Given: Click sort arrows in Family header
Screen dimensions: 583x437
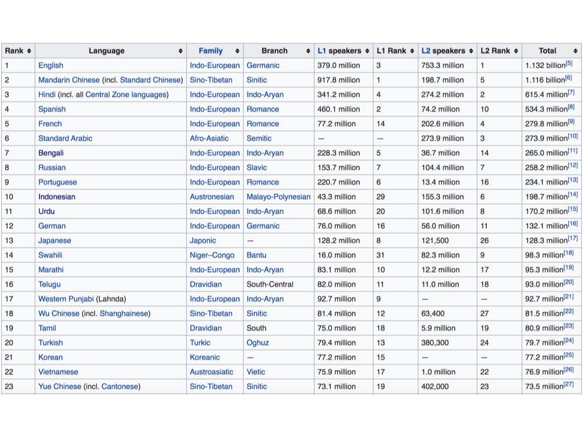Looking at the screenshot, I should coord(237,51).
